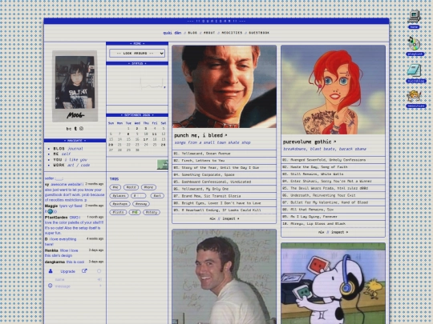This screenshot has height=324, width=433.
Task: Click the emoji icon beside message field
Action: click(50, 286)
